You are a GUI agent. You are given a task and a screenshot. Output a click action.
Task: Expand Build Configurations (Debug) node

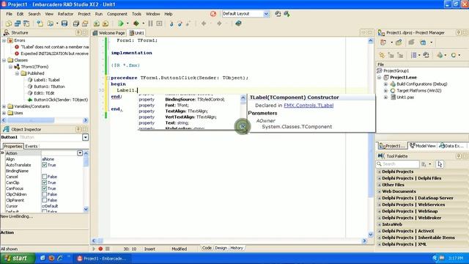coord(385,84)
